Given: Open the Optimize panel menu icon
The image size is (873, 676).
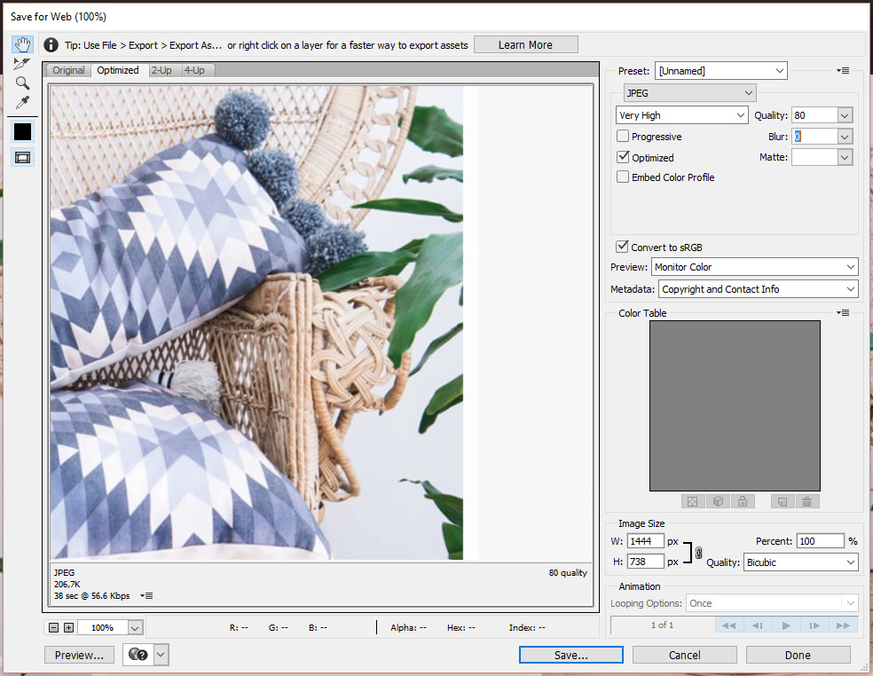Looking at the screenshot, I should pos(844,70).
